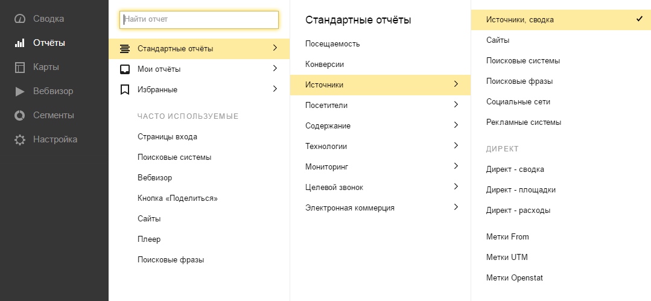Open the Мониторинг submenu arrow
The height and width of the screenshot is (301, 651).
tap(456, 166)
